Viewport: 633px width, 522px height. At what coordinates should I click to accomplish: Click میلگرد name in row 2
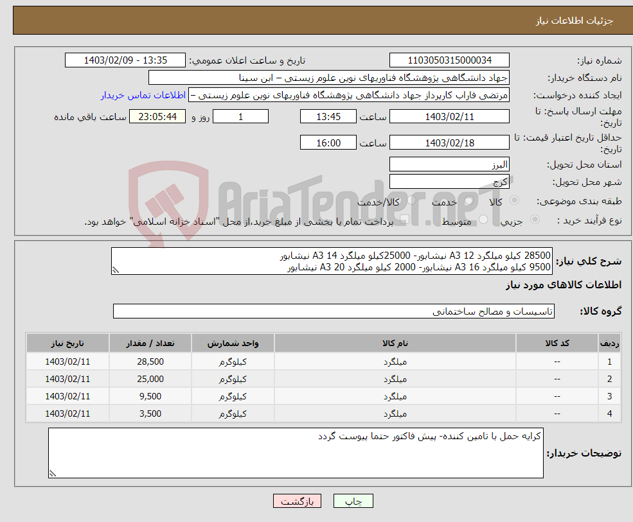coord(395,379)
